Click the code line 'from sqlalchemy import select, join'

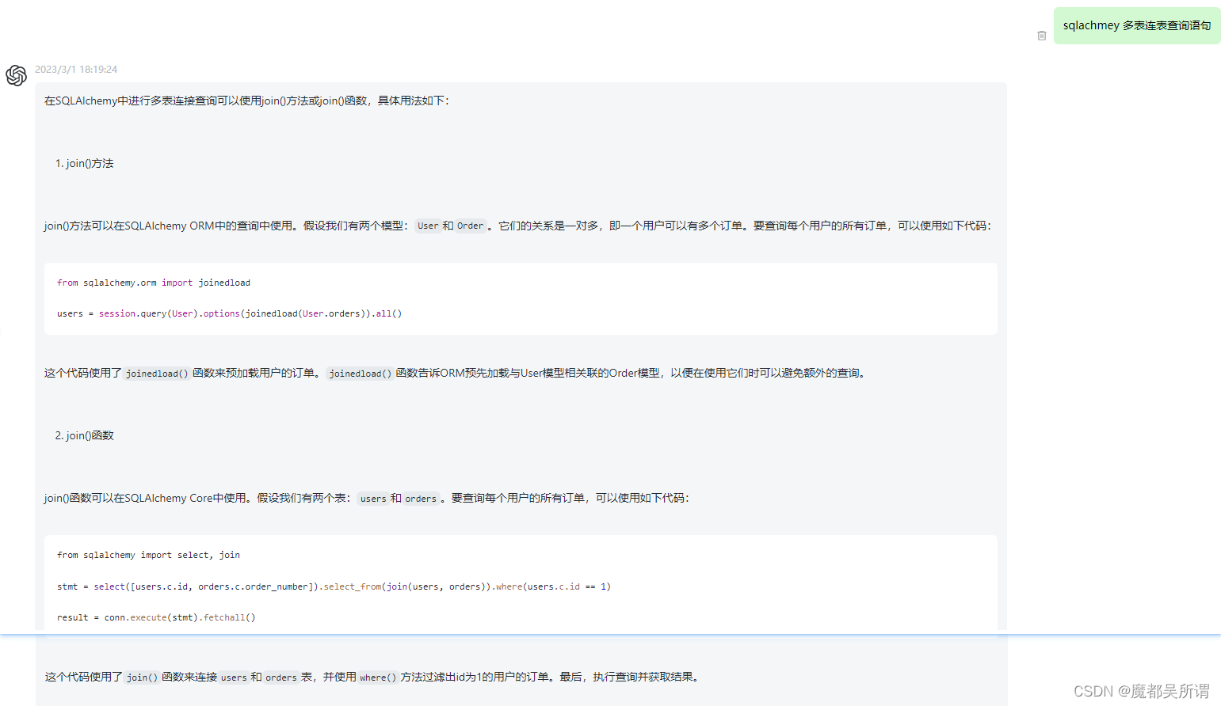coord(149,555)
